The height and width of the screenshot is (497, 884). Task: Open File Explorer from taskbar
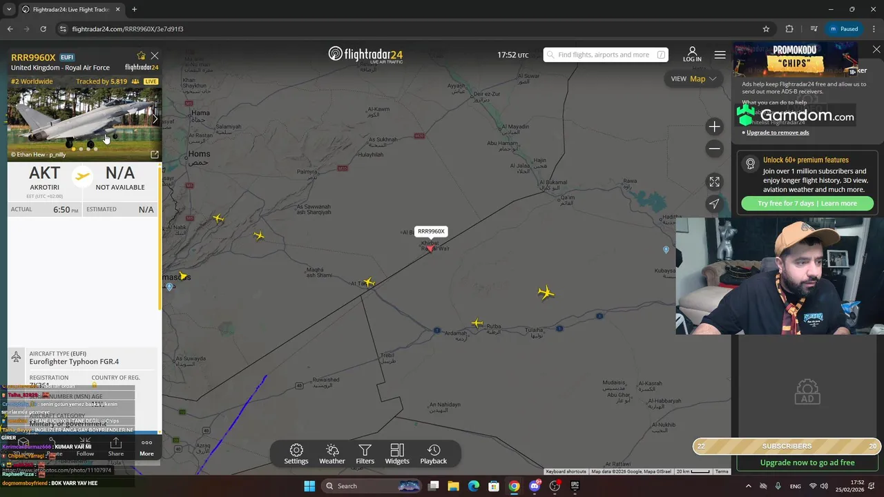coord(453,486)
